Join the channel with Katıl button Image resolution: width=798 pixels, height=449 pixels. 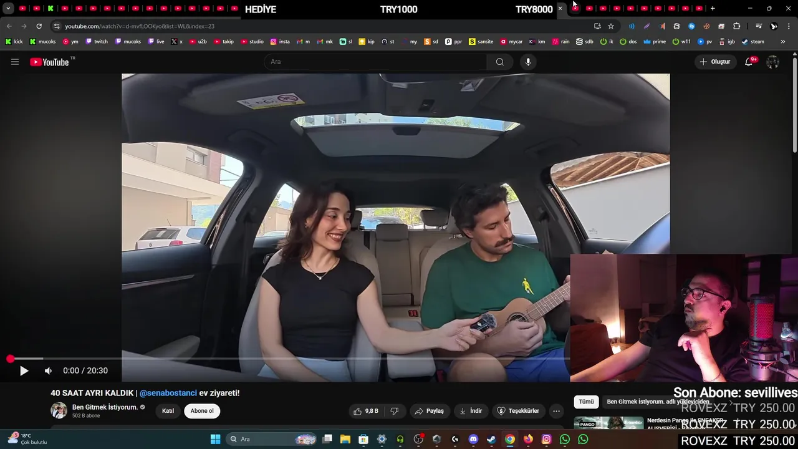pyautogui.click(x=168, y=411)
